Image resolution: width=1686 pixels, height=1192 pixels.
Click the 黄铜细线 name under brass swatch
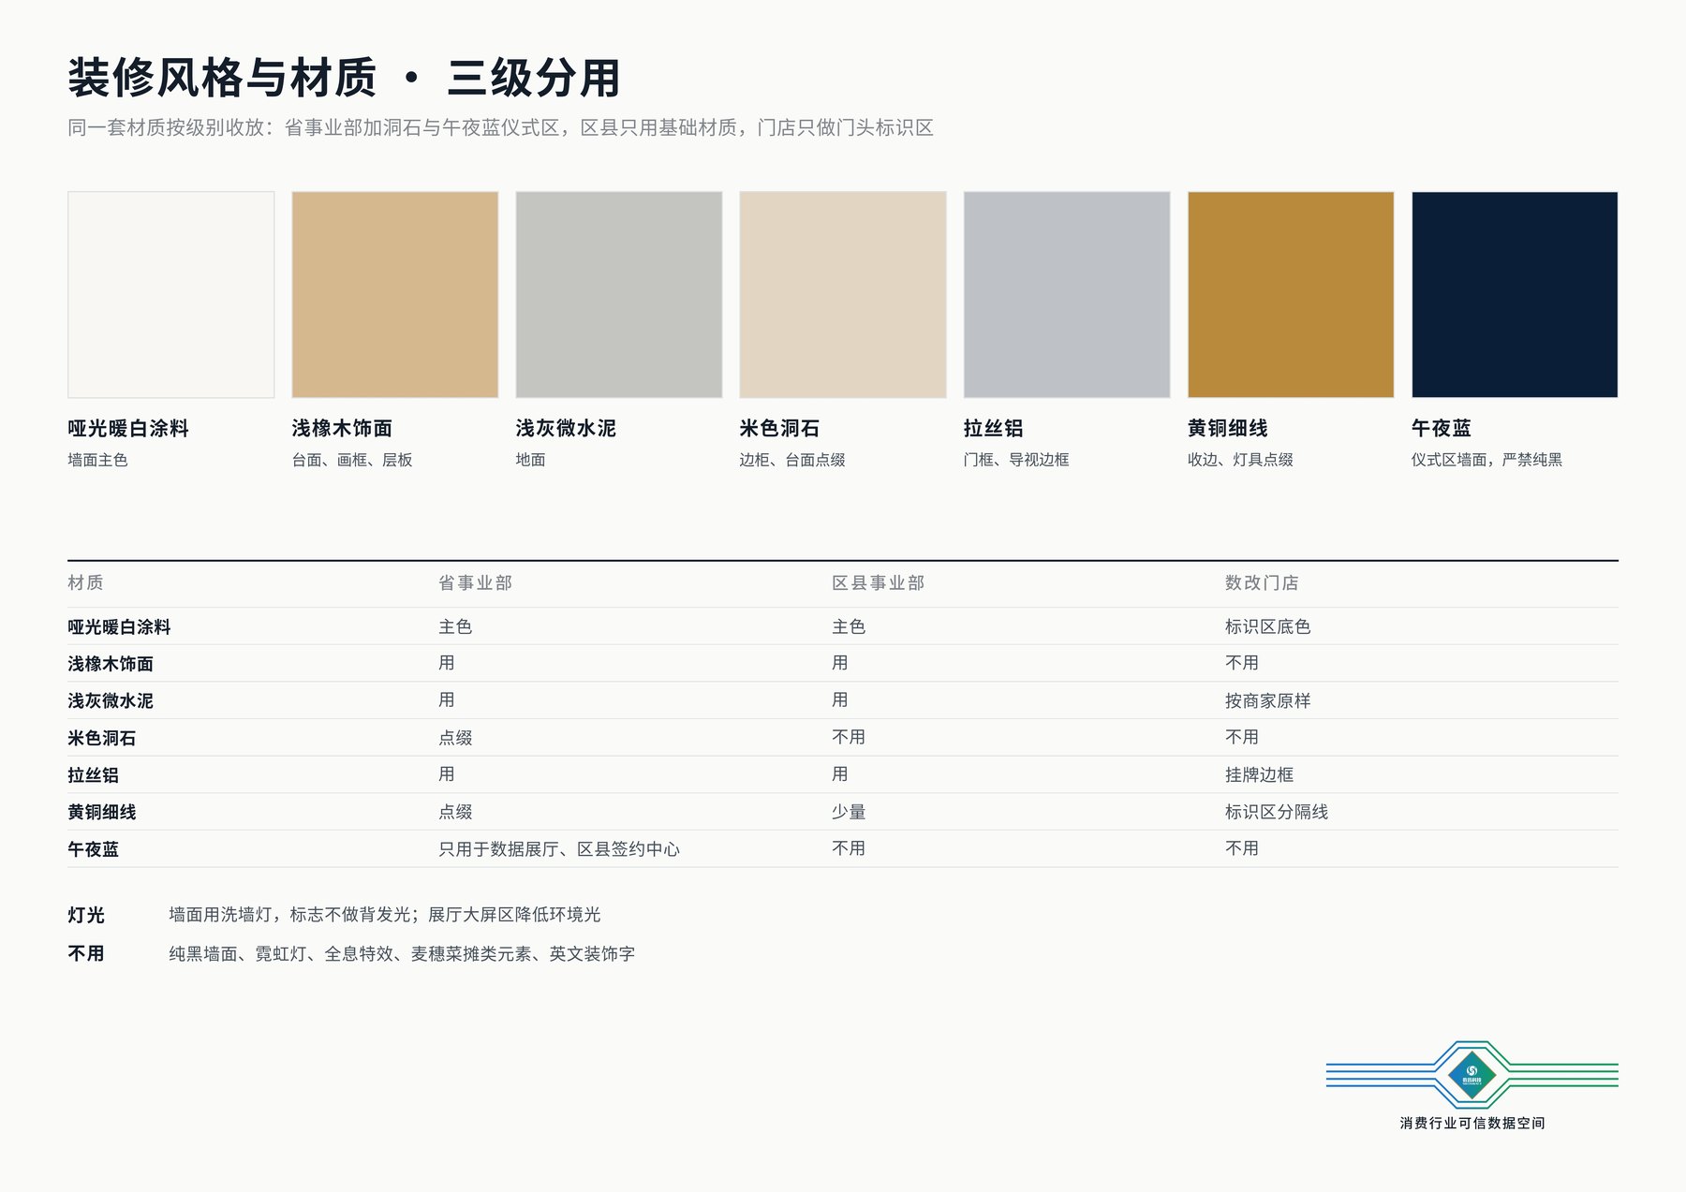(1227, 428)
